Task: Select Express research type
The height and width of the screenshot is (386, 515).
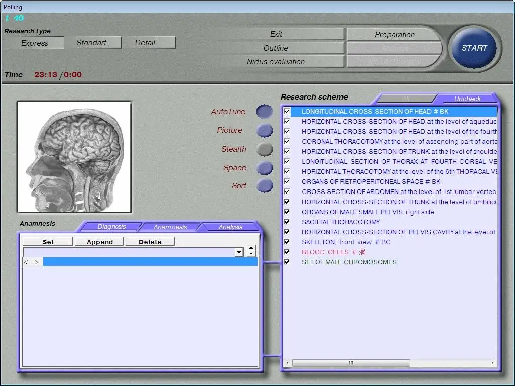Action: point(35,43)
